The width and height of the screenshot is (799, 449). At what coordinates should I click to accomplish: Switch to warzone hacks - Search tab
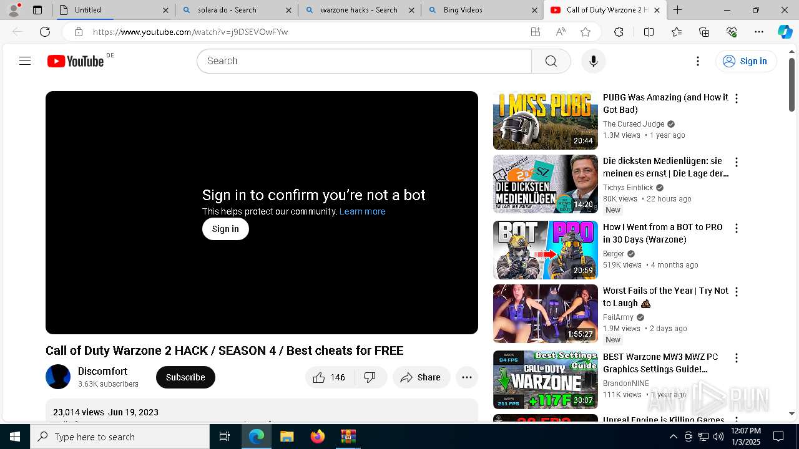click(x=360, y=10)
